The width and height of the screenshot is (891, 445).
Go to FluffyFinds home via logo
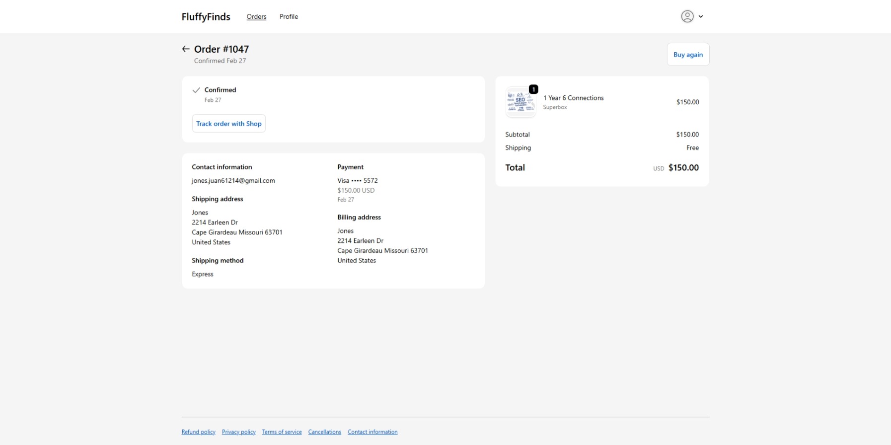tap(206, 17)
